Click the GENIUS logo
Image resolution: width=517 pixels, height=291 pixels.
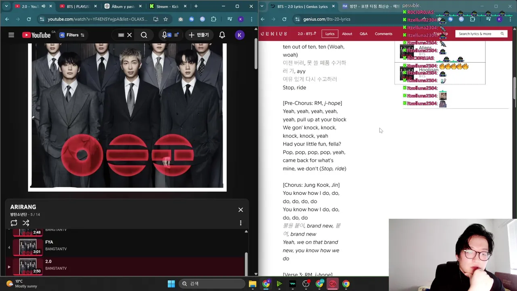(x=273, y=34)
